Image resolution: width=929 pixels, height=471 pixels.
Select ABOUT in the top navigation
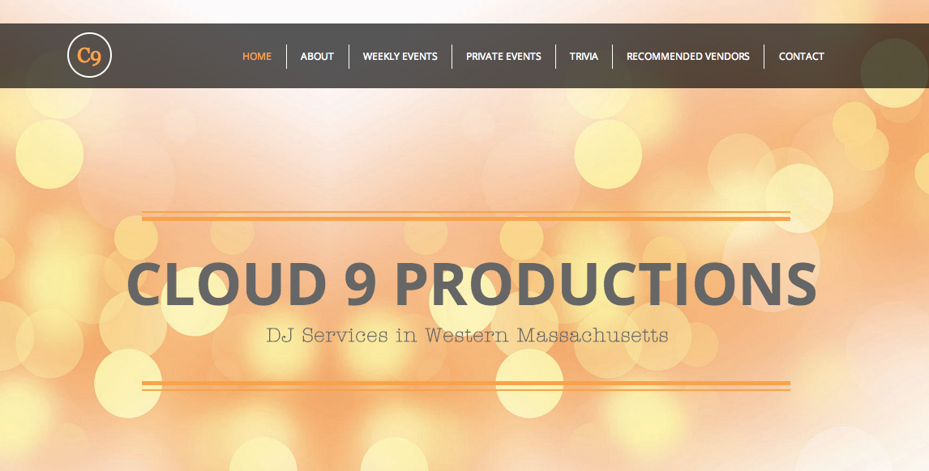317,56
